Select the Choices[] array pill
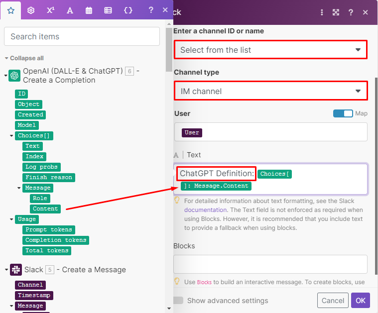Image resolution: width=378 pixels, height=313 pixels. coord(34,136)
